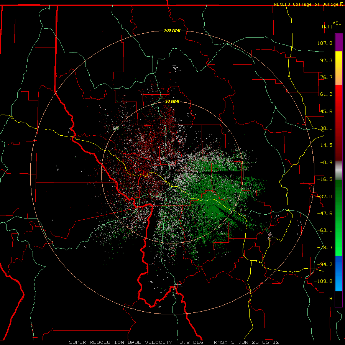Click the -78.7 velocity scale value
The width and height of the screenshot is (345, 345).
(x=325, y=248)
